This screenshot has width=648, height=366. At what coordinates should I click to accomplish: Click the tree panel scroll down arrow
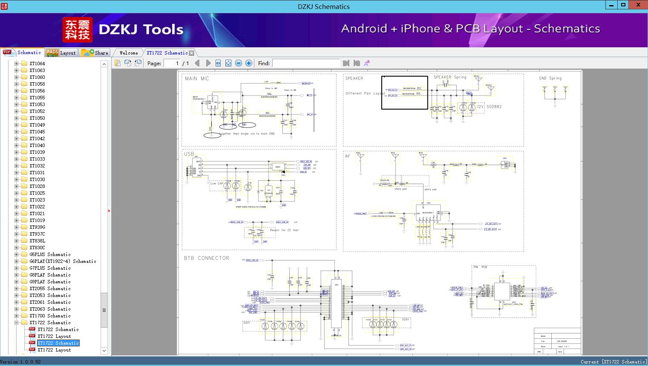click(104, 351)
